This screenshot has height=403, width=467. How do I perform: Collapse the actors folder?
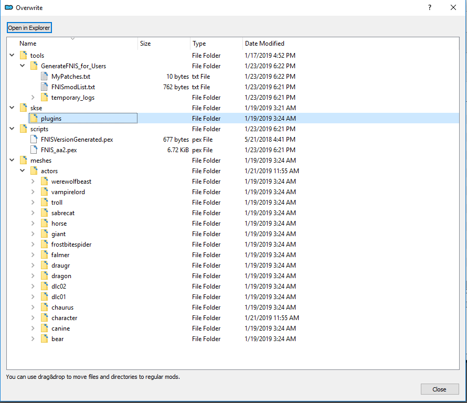pyautogui.click(x=23, y=171)
